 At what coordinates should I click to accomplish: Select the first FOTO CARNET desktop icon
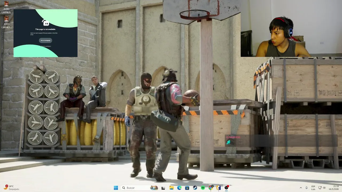coord(6,7)
